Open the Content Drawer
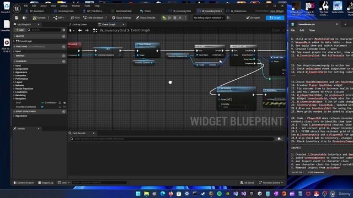Image resolution: width=353 pixels, height=198 pixels. pyautogui.click(x=24, y=183)
